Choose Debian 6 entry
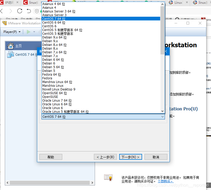 point(101,63)
